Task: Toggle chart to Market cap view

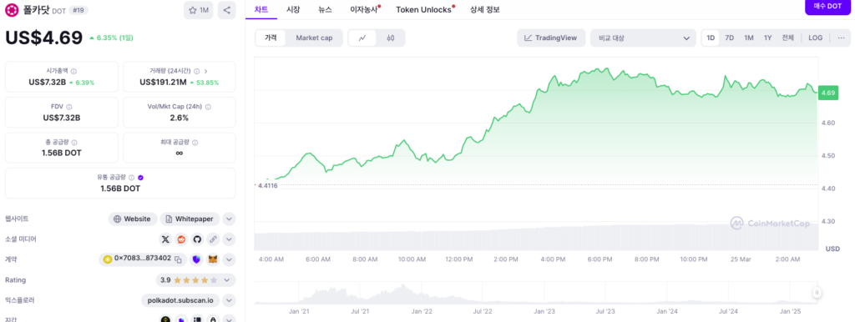Action: pos(314,38)
